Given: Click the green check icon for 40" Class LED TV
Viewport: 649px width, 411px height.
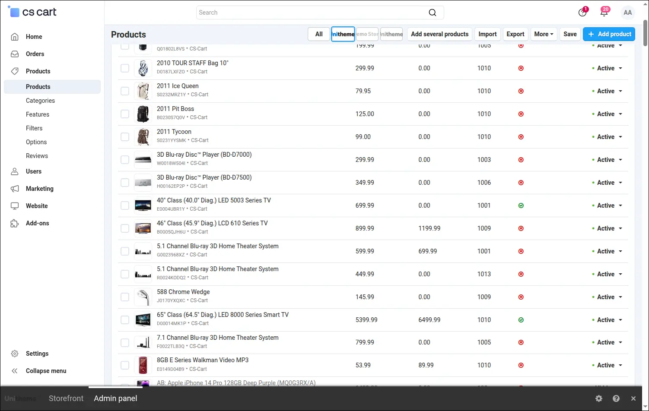Looking at the screenshot, I should coord(521,205).
